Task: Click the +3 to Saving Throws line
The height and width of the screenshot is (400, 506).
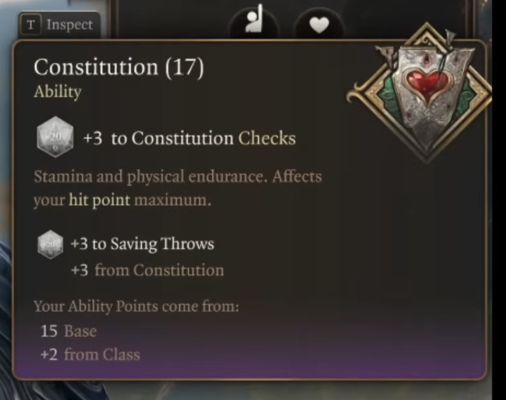Action: [x=142, y=244]
